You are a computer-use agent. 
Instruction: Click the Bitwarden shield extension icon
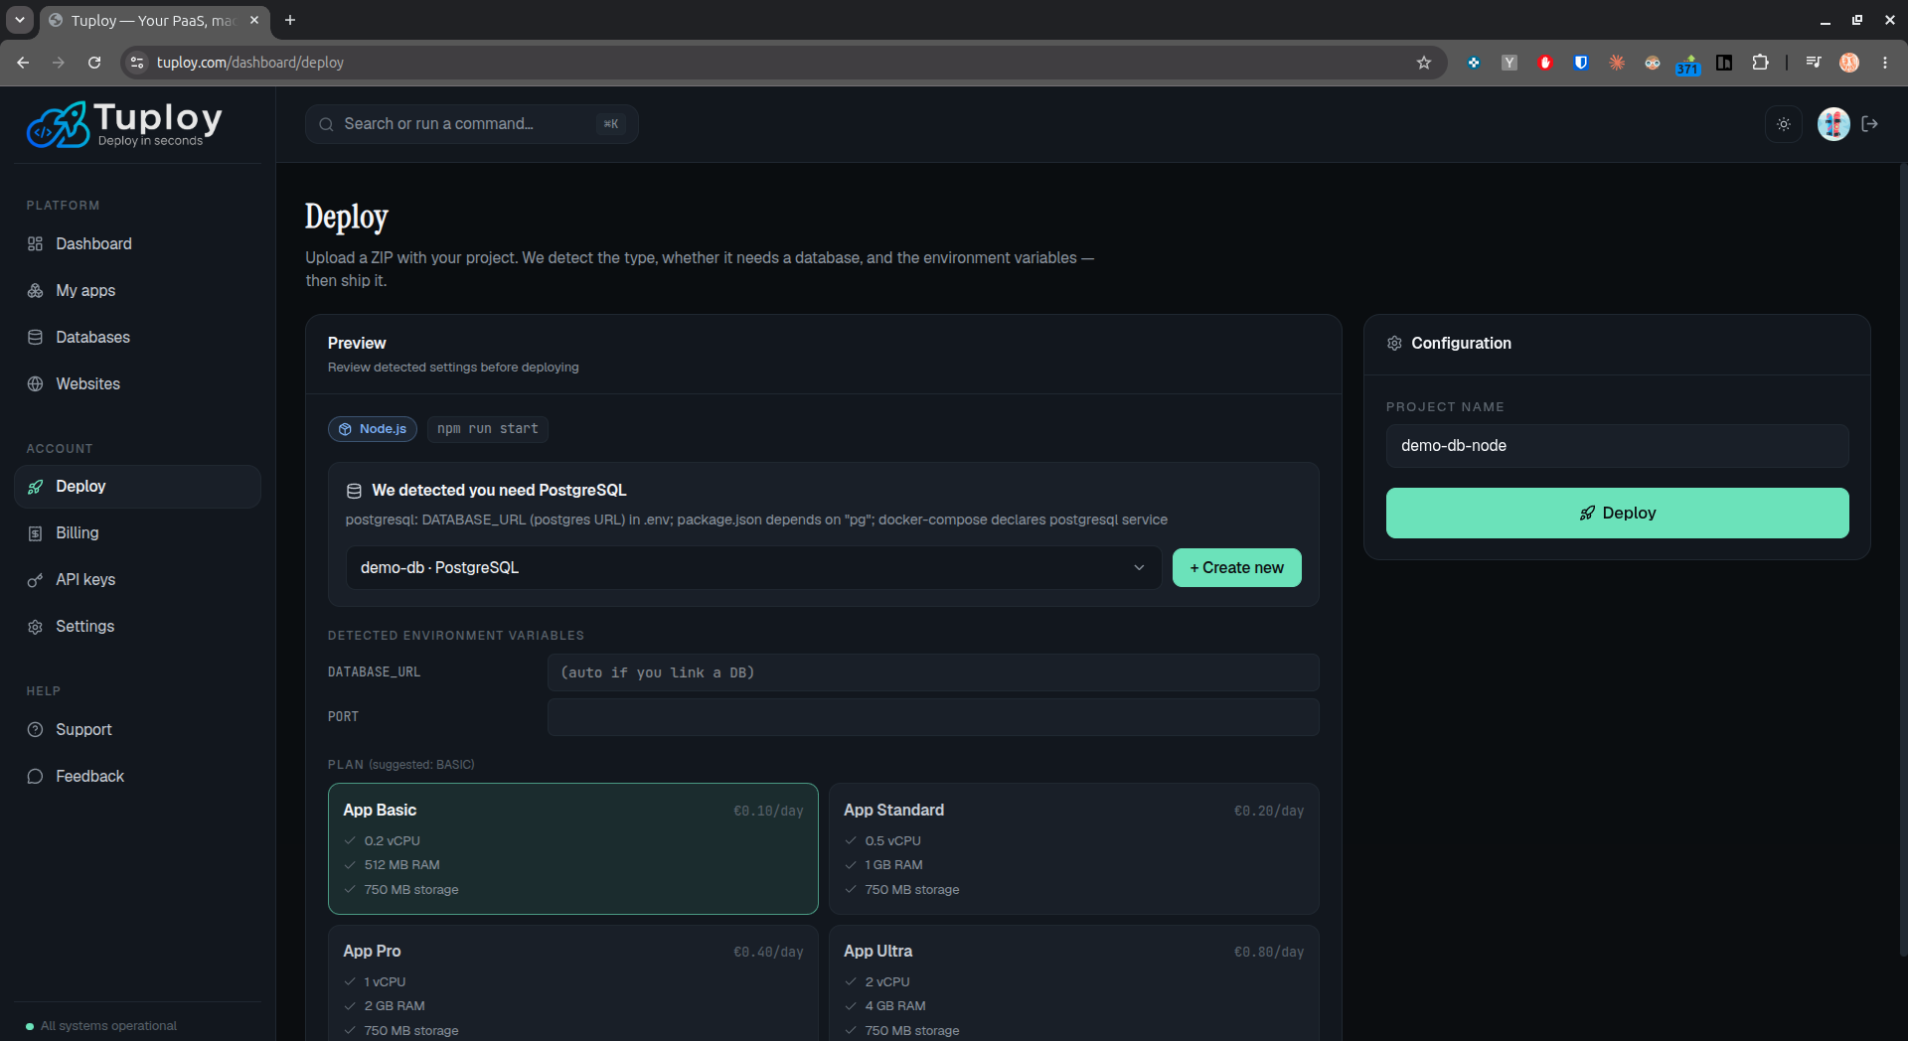pos(1581,63)
